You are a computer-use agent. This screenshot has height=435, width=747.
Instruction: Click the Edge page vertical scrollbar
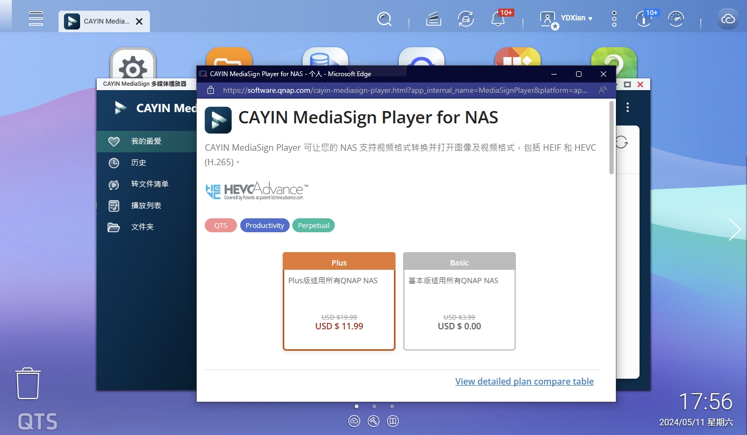(612, 137)
